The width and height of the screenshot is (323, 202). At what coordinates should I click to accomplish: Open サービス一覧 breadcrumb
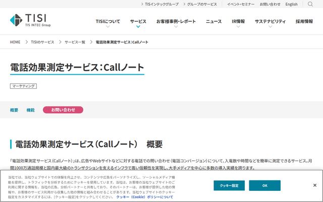(75, 42)
